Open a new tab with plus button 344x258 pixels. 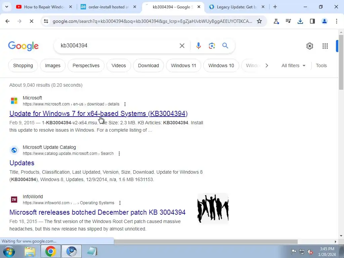pyautogui.click(x=275, y=7)
